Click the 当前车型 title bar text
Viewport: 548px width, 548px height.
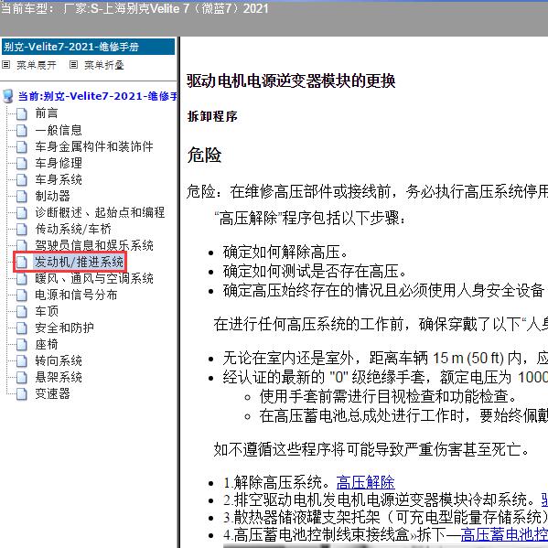pyautogui.click(x=134, y=8)
